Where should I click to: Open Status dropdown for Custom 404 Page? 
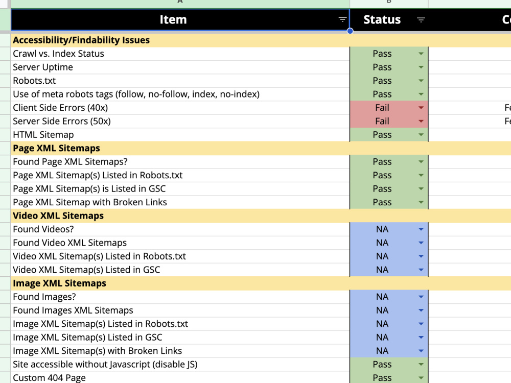pyautogui.click(x=421, y=378)
